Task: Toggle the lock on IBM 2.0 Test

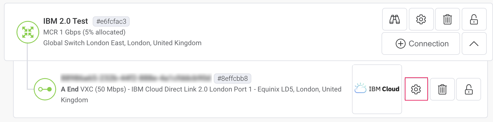Action: [x=474, y=19]
